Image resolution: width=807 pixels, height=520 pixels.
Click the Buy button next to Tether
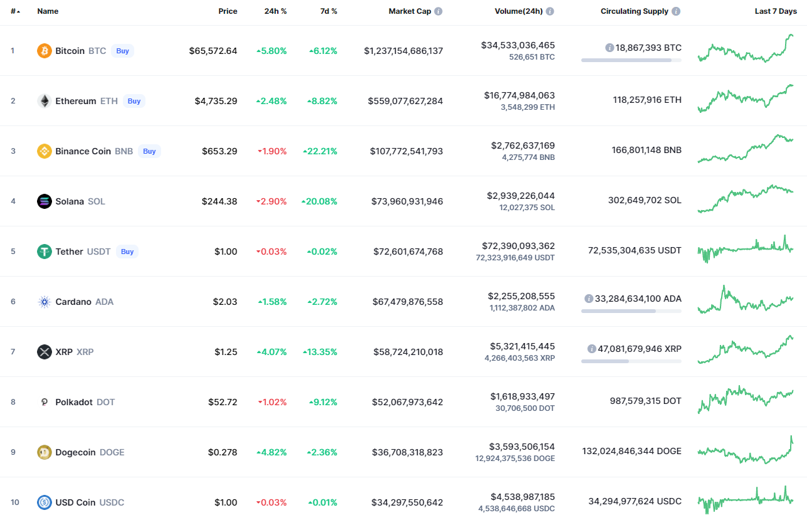click(127, 252)
